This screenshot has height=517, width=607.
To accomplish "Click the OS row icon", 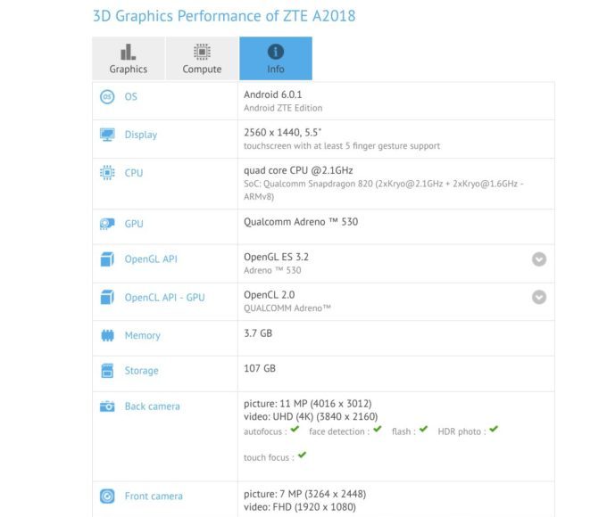I will (x=107, y=96).
